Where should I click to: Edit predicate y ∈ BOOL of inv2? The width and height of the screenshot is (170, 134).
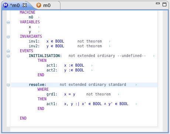click(55, 46)
